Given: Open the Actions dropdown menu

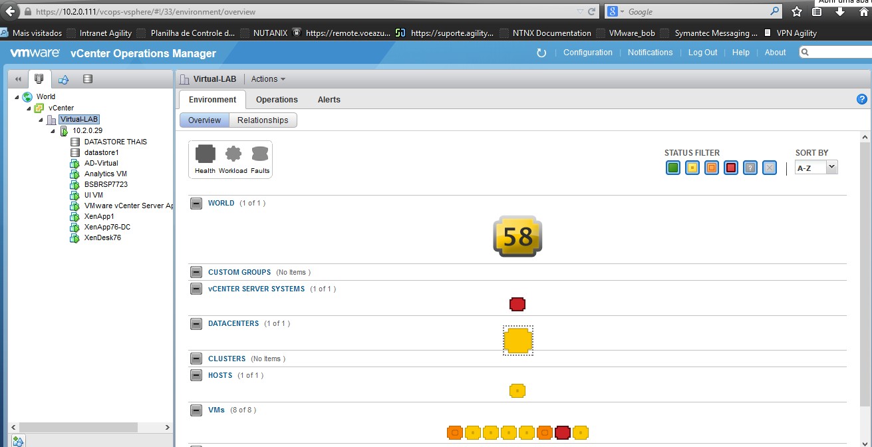Looking at the screenshot, I should click(x=268, y=79).
